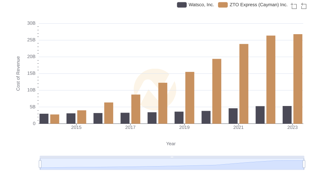Click the dark Watsco legend color swatch

point(182,5)
